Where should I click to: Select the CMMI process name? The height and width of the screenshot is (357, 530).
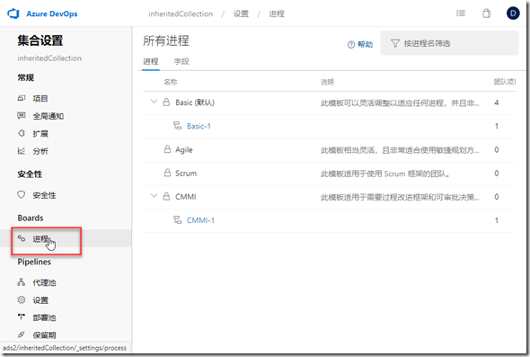click(186, 197)
